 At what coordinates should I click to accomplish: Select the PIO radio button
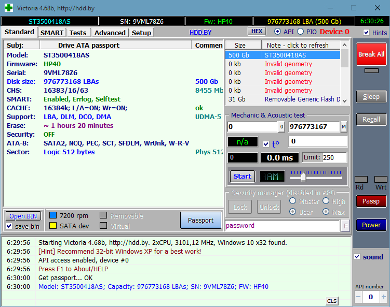(x=300, y=32)
